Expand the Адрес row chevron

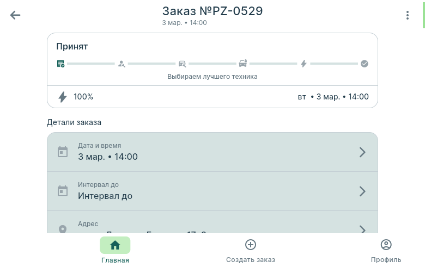coord(362,229)
